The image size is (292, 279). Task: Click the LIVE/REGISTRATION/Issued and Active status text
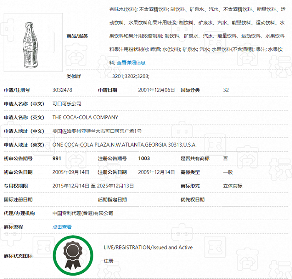(148, 247)
